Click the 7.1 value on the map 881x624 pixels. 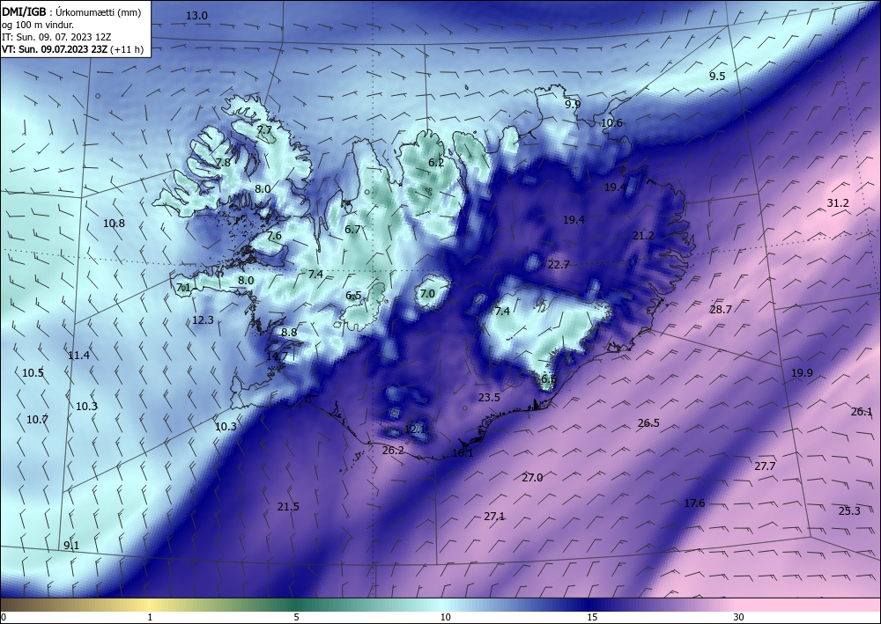(x=184, y=289)
